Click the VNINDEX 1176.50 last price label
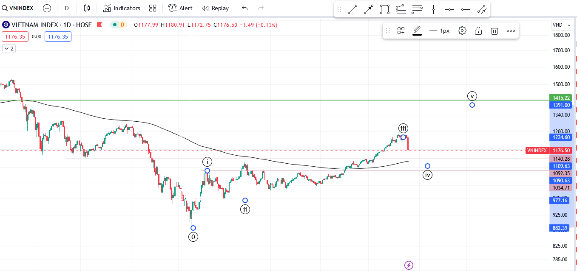577x271 pixels. pyautogui.click(x=549, y=150)
